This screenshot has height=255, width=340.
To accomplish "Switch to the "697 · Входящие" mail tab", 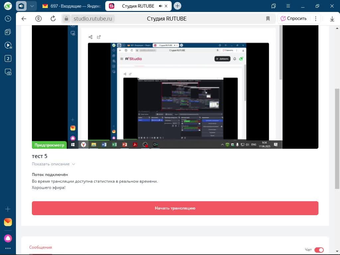I will point(72,6).
